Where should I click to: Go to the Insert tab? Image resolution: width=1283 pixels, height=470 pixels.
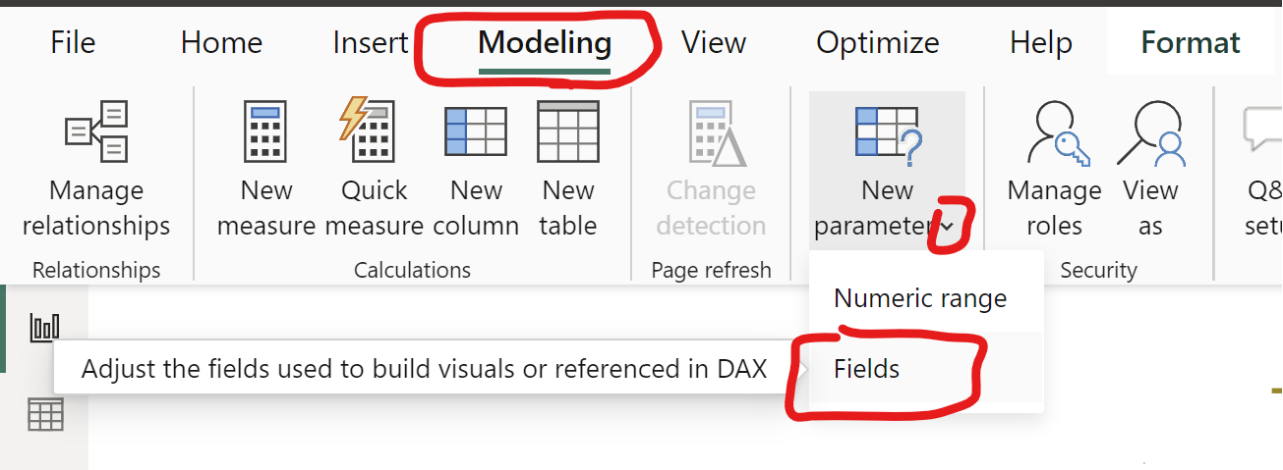coord(370,43)
